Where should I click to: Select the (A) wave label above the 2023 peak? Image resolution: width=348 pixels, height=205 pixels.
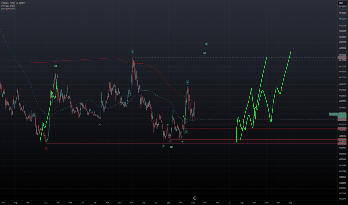(55, 66)
